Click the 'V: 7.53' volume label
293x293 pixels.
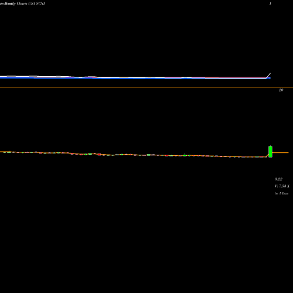(x=282, y=186)
